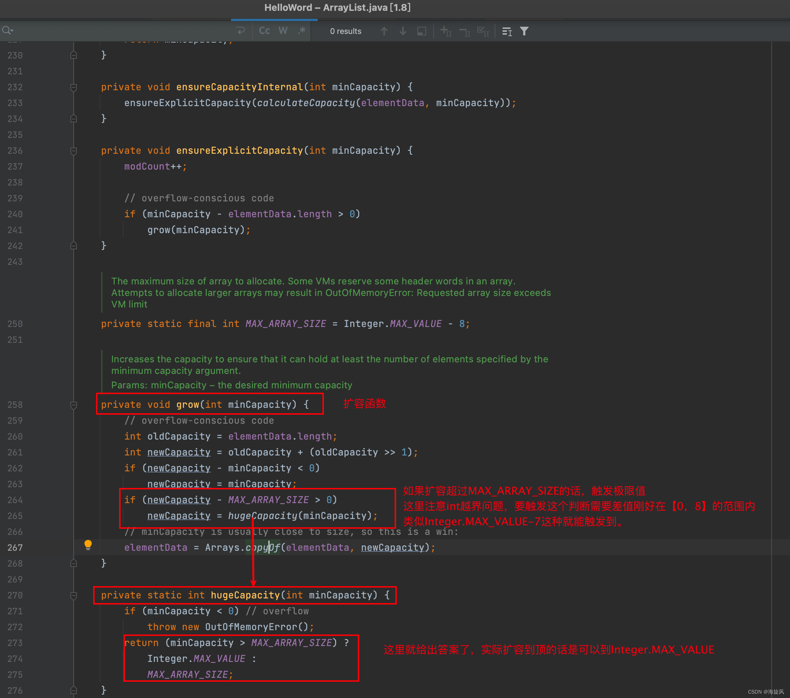This screenshot has height=698, width=790.
Task: Toggle Match Case (Cc) option
Action: click(x=264, y=31)
